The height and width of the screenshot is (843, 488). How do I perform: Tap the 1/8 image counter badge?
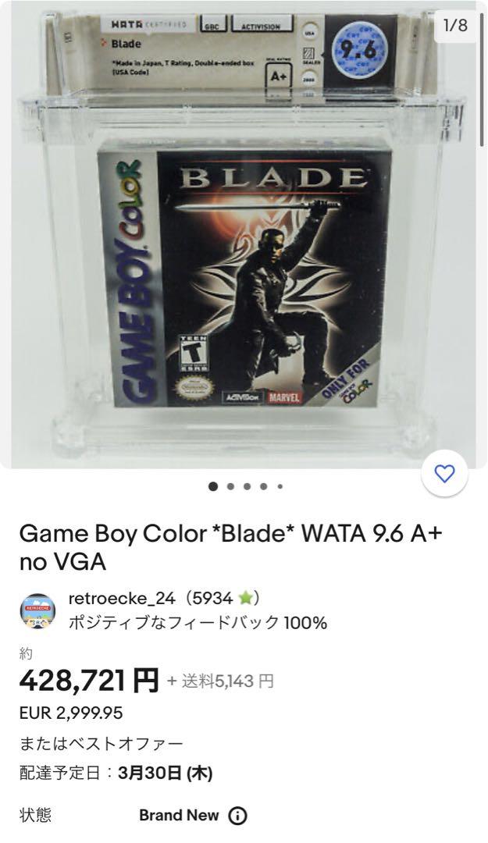coord(455,25)
